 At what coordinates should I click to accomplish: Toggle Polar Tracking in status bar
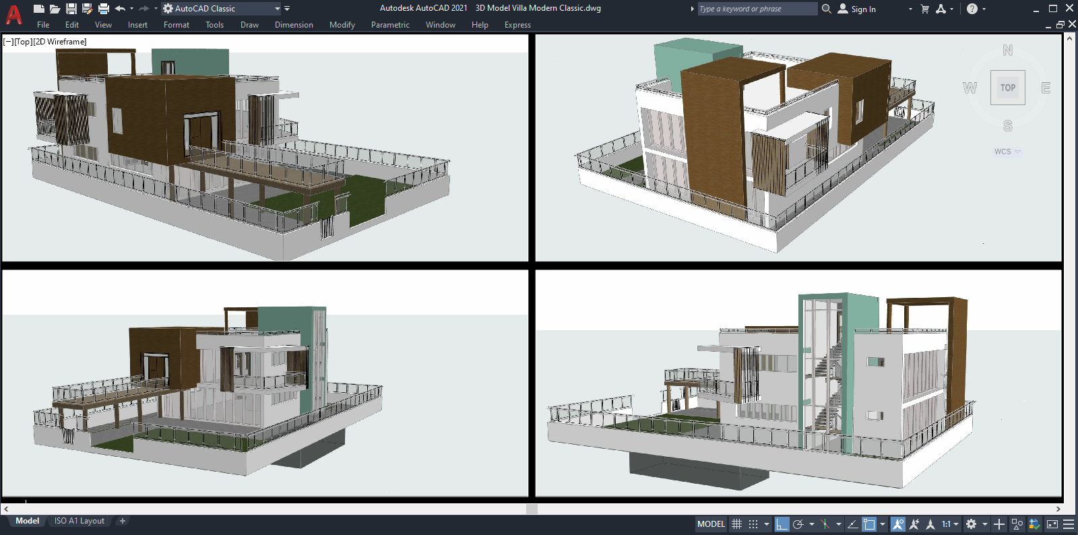pos(798,524)
